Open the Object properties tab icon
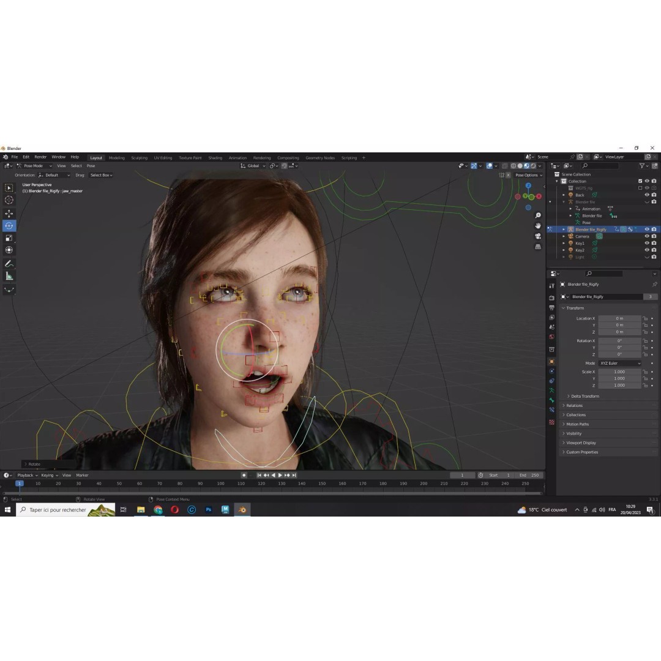 coord(551,361)
